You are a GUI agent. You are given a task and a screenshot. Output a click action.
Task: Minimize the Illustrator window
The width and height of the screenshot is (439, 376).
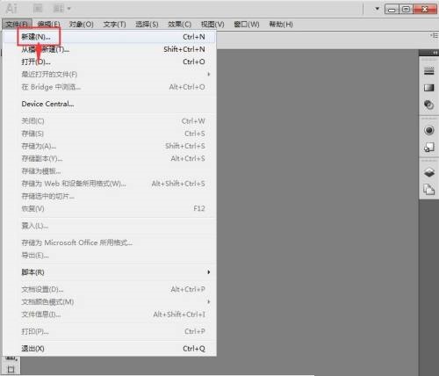392,9
